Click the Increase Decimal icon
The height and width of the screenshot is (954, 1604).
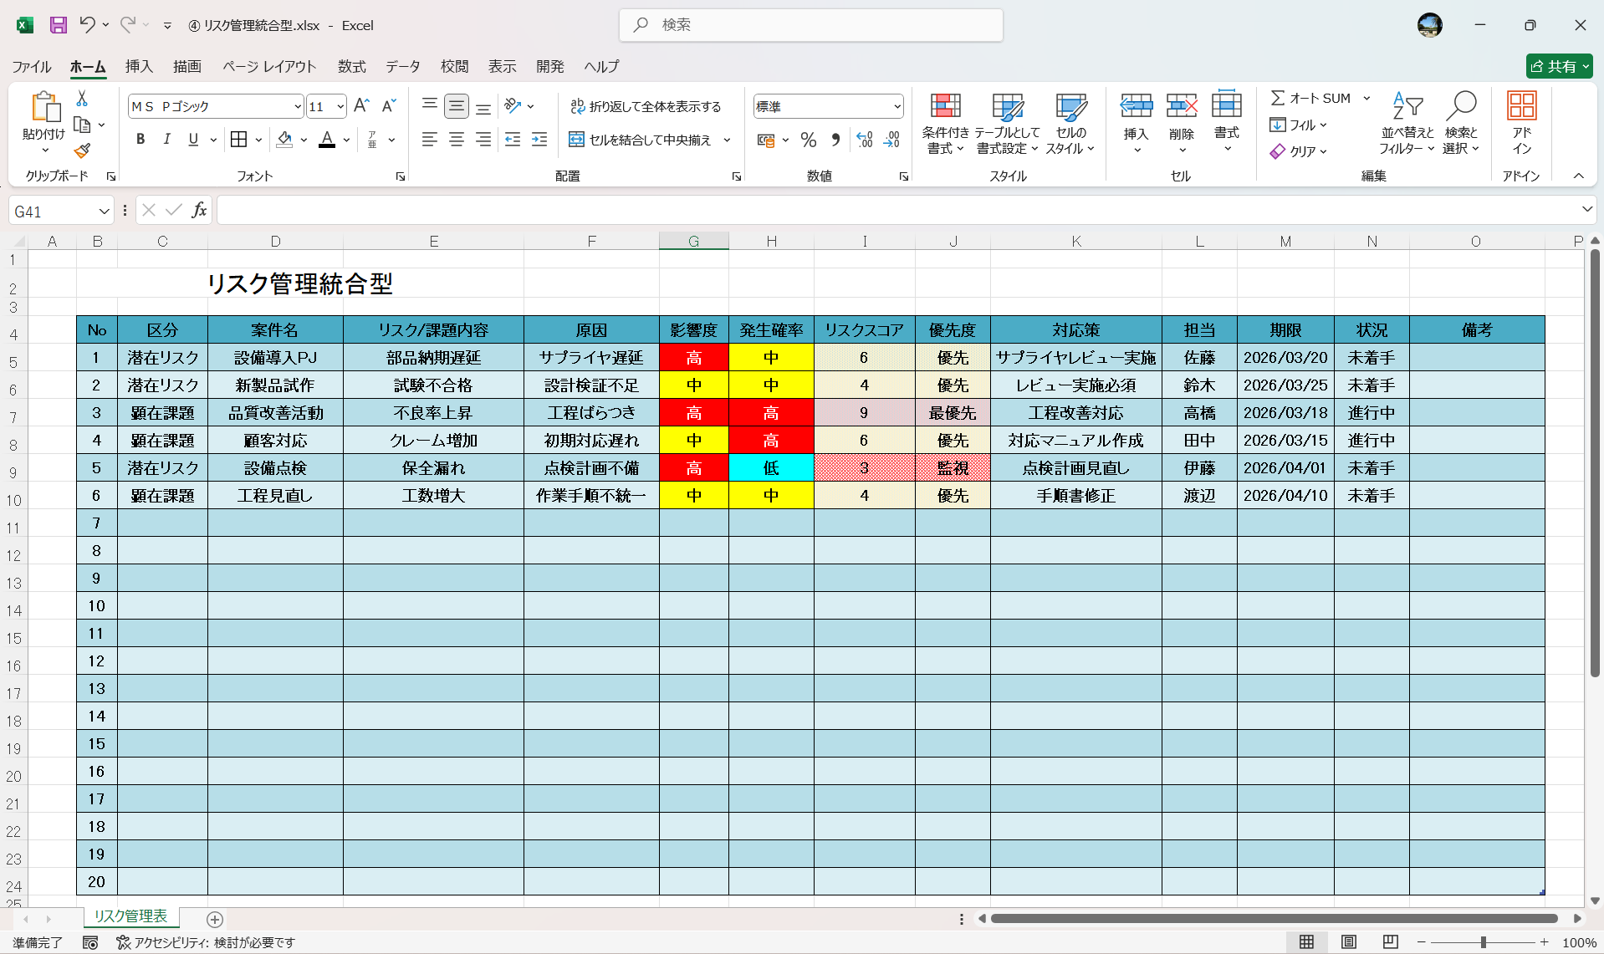pyautogui.click(x=864, y=140)
